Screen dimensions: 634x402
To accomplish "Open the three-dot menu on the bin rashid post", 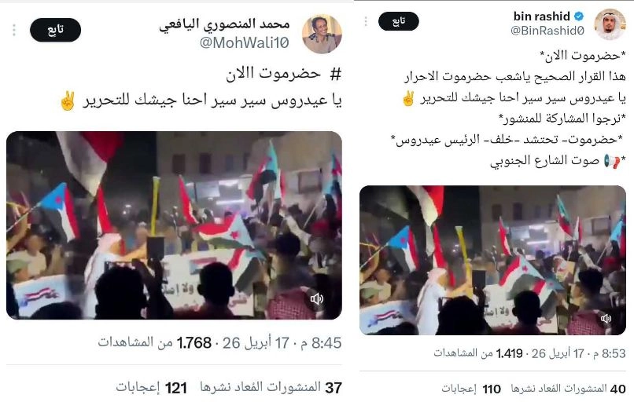I will 366,21.
